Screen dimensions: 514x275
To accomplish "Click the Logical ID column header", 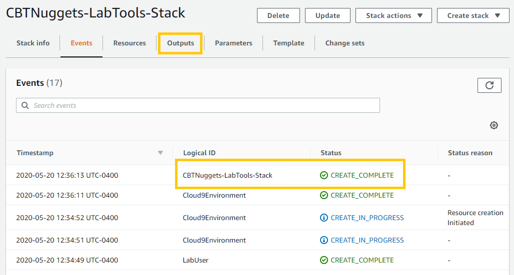I will coord(199,153).
